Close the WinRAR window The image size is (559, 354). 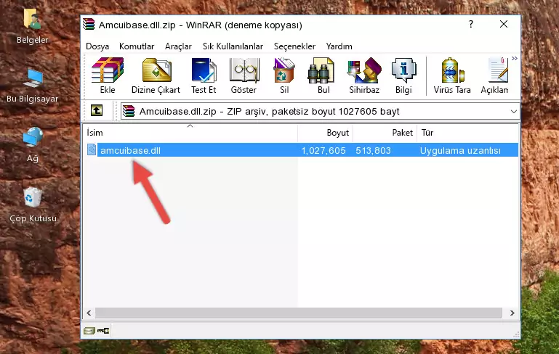(x=504, y=24)
